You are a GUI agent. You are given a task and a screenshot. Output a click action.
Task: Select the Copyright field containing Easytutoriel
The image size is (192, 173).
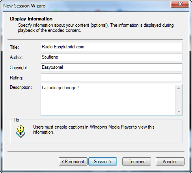pos(112,67)
